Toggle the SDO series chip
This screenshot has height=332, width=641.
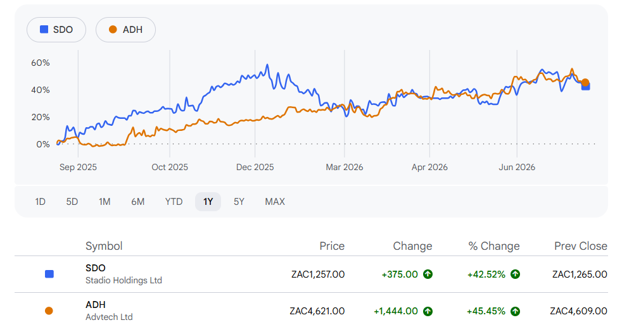click(56, 30)
